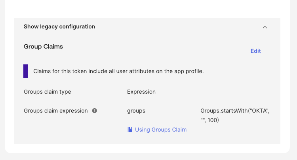The width and height of the screenshot is (297, 160).
Task: Collapse the legacy configuration chevron
Action: (265, 27)
